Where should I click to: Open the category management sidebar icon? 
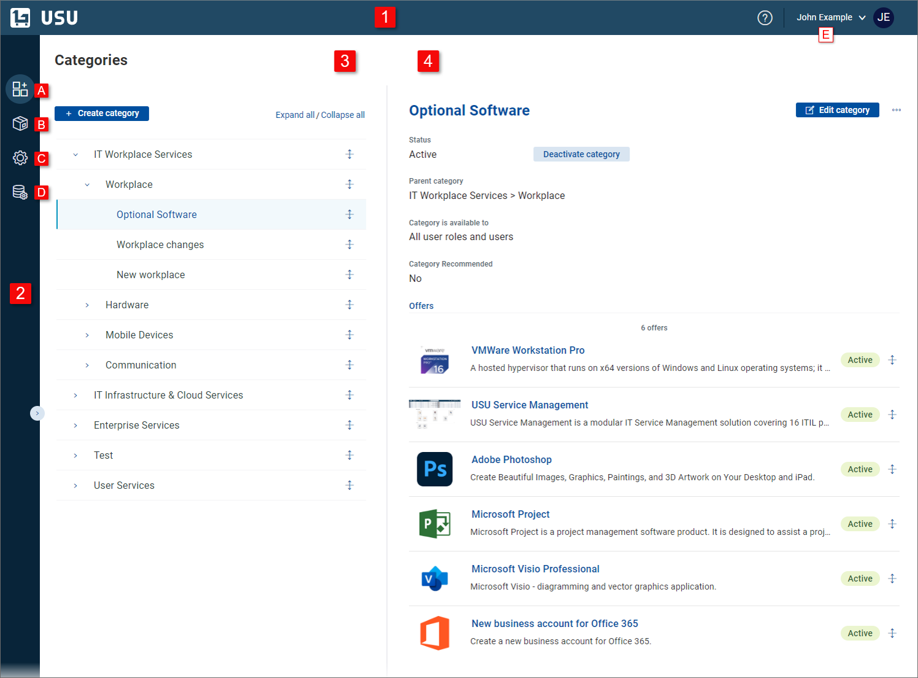click(20, 89)
